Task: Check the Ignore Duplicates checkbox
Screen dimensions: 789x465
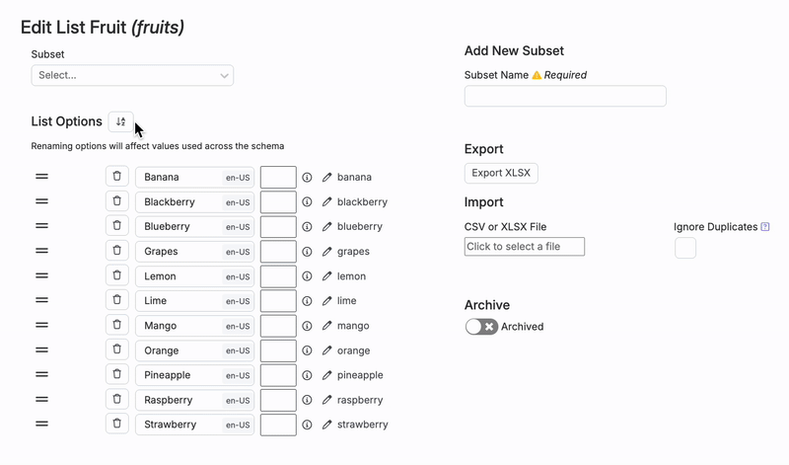Action: pyautogui.click(x=685, y=248)
